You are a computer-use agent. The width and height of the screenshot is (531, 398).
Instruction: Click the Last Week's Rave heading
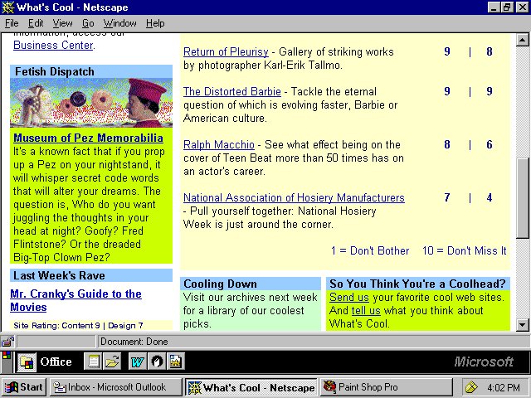[x=59, y=275]
